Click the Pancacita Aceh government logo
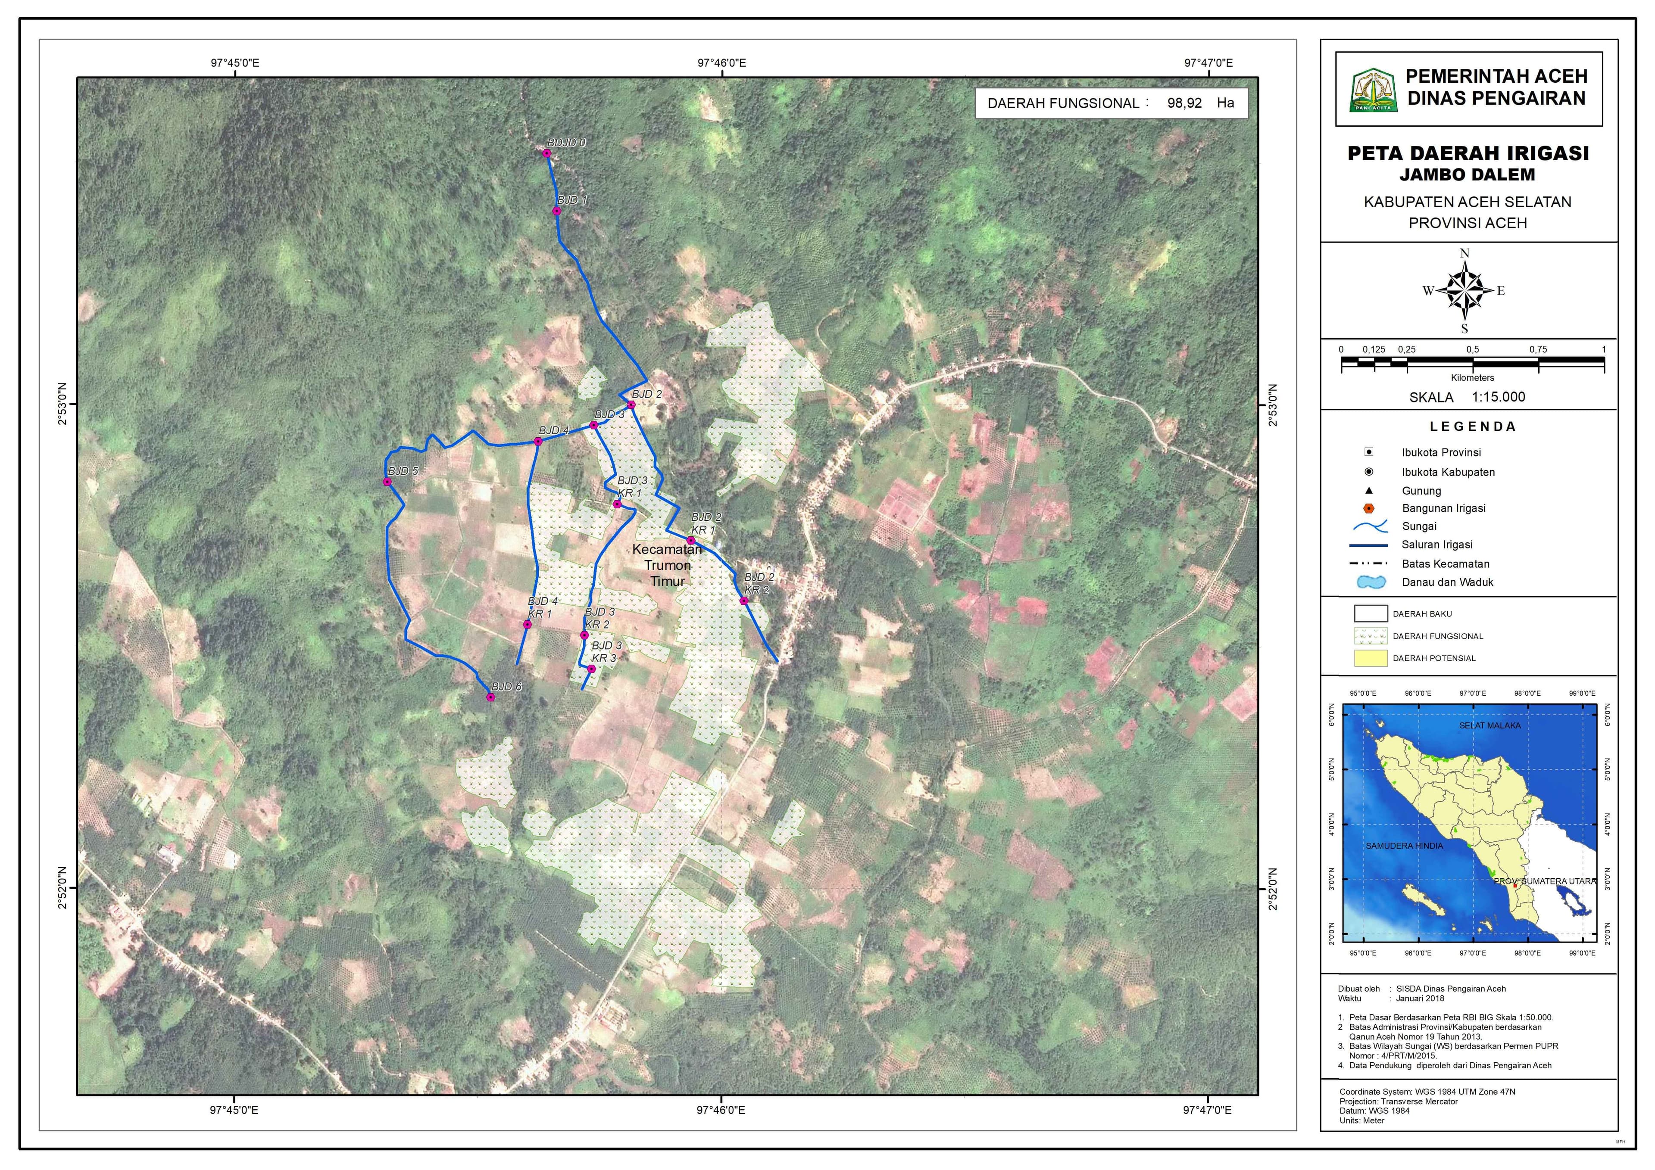Screen dimensions: 1655x1170 coord(1373,91)
